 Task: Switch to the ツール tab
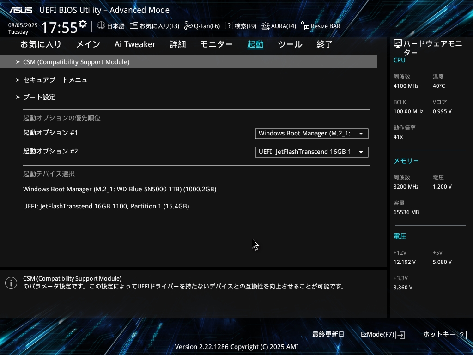point(290,44)
